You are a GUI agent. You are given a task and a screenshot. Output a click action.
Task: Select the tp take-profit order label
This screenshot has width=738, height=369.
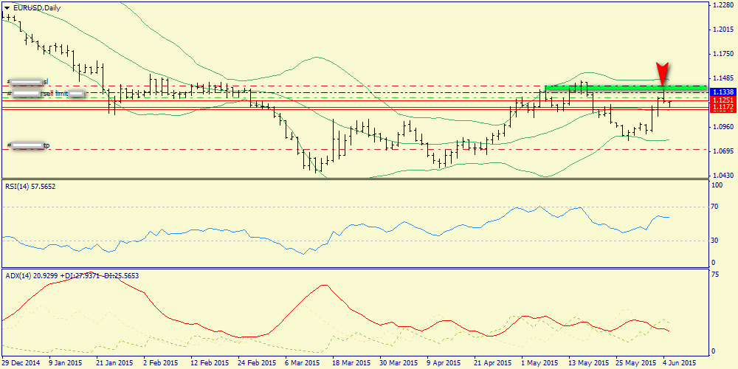coord(46,145)
